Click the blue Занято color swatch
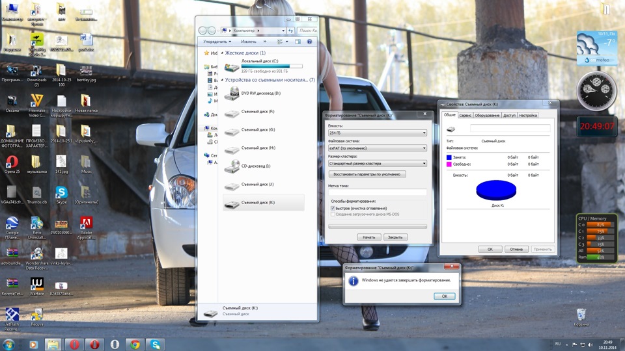The width and height of the screenshot is (625, 351). pyautogui.click(x=449, y=157)
